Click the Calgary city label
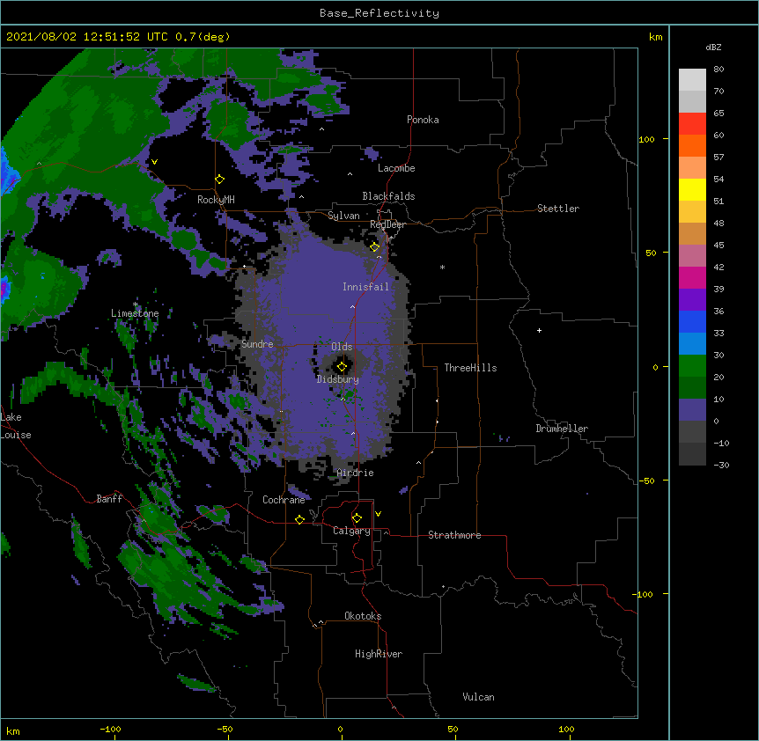Viewport: 759px width, 741px height. pyautogui.click(x=351, y=531)
